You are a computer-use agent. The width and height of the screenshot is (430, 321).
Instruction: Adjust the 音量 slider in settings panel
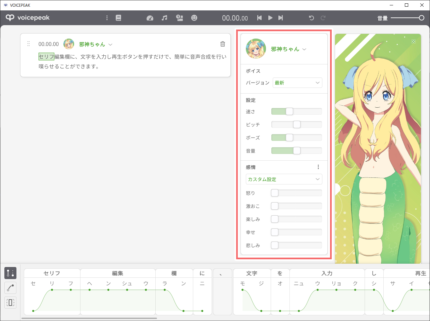297,151
